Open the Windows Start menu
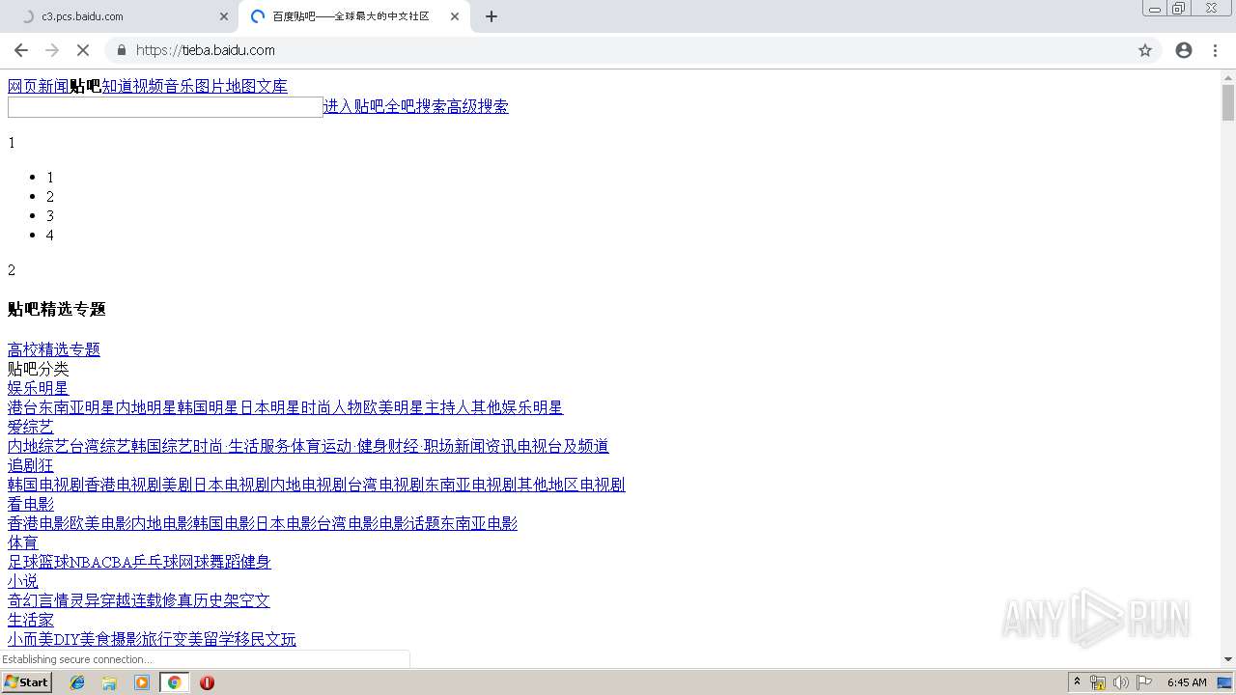The height and width of the screenshot is (695, 1236). tap(26, 682)
